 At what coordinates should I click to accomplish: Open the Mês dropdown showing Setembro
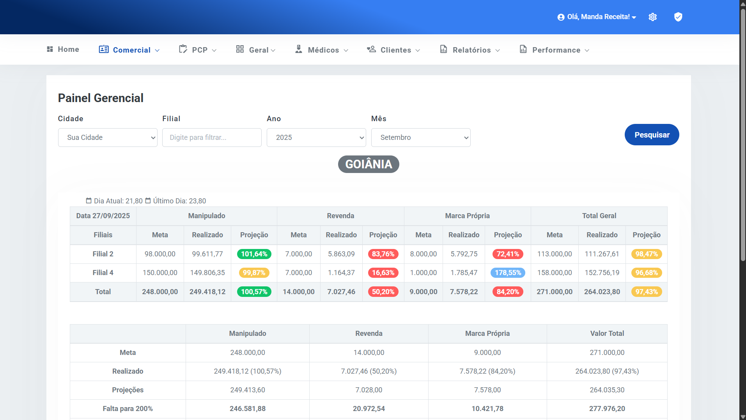[x=421, y=138]
